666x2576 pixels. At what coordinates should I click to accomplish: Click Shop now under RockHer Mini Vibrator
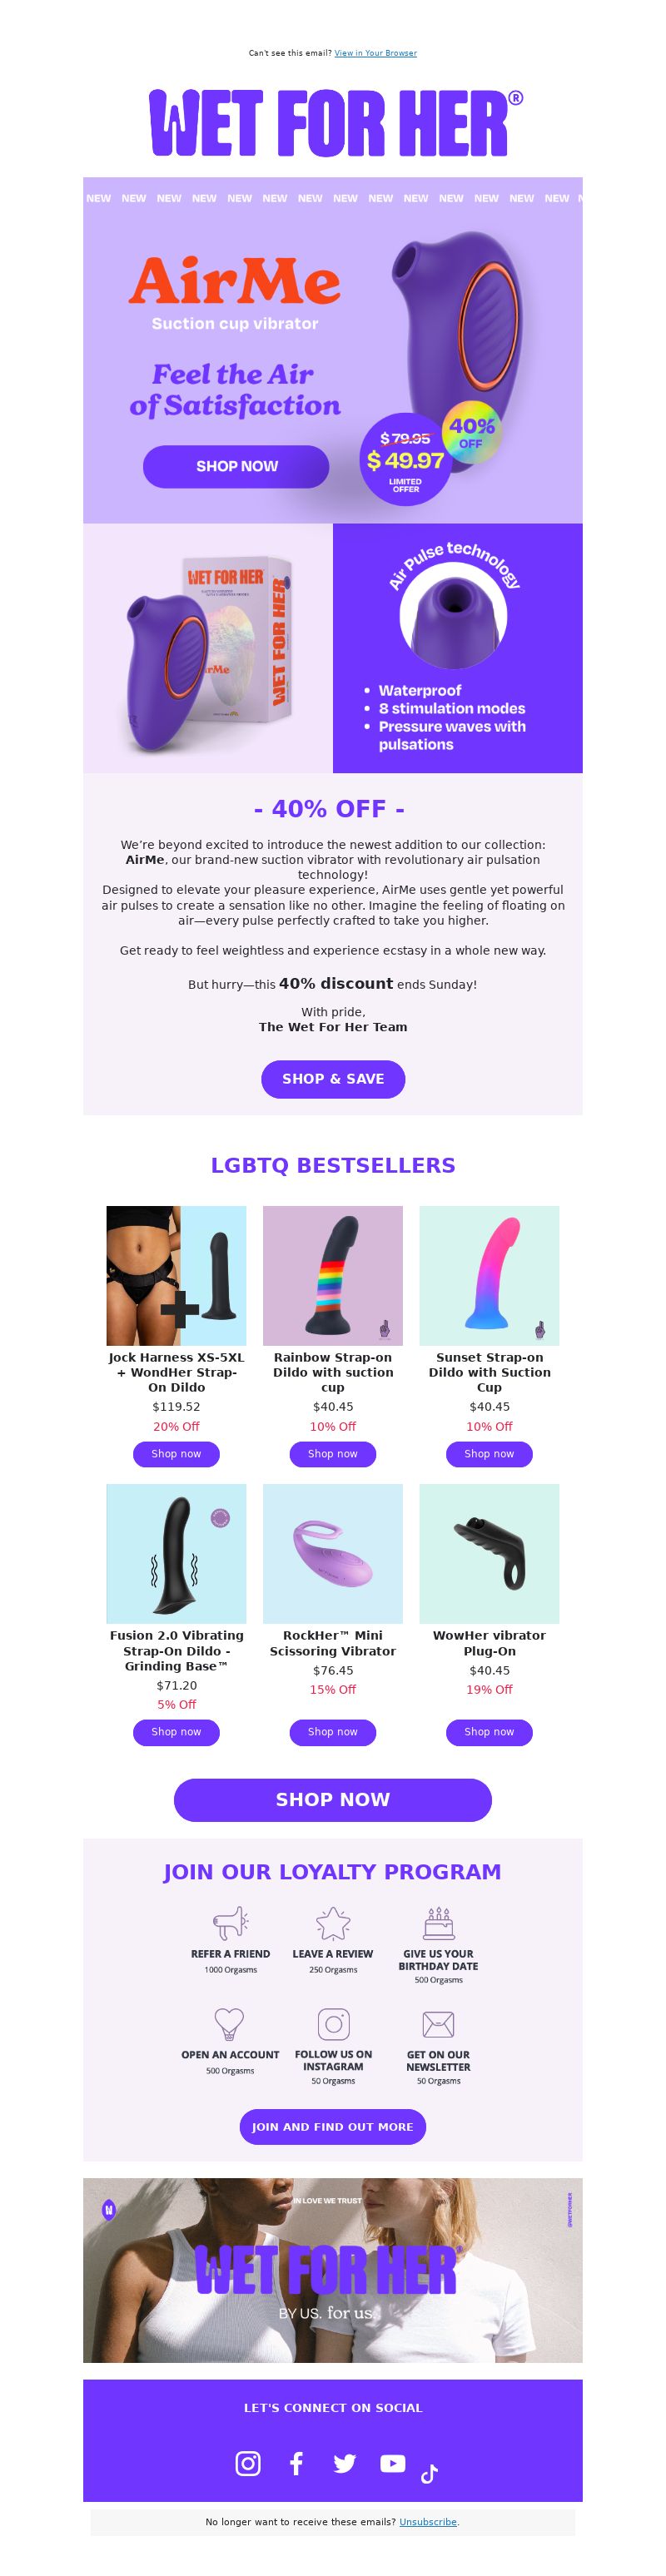[333, 1732]
